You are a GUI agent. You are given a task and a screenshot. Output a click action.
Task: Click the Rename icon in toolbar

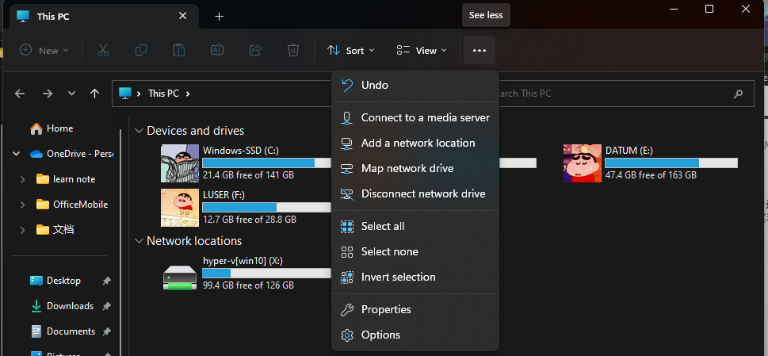[x=217, y=50]
